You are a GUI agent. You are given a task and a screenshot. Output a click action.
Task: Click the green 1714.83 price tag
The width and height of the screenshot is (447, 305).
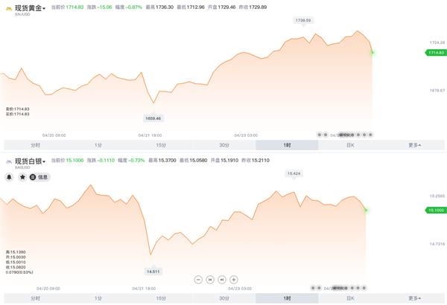coord(436,53)
